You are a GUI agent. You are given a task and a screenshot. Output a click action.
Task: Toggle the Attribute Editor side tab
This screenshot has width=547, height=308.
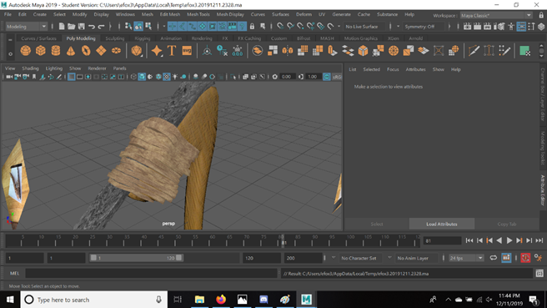pos(543,190)
